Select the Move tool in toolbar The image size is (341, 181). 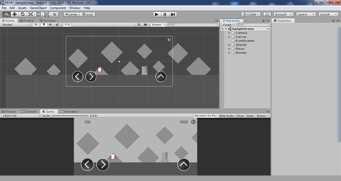coord(14,14)
